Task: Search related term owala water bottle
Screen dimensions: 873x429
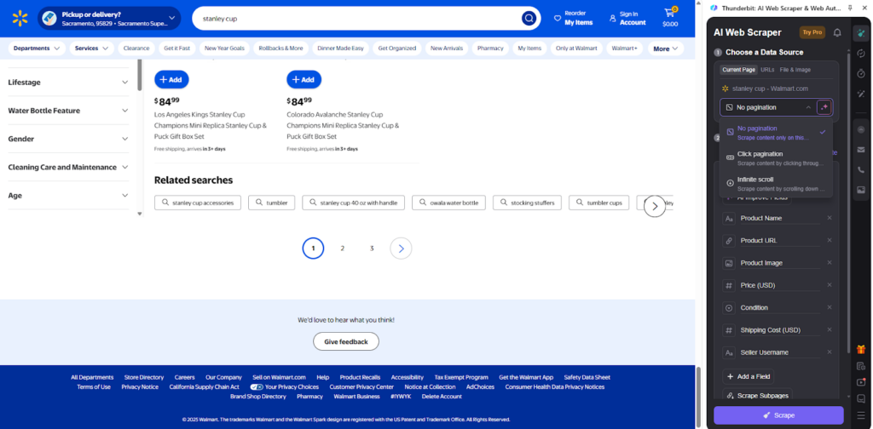Action: (448, 203)
